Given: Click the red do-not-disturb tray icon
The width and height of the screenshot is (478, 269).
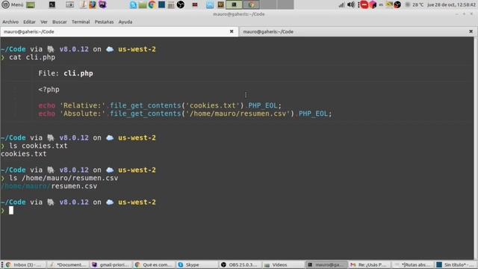Looking at the screenshot, I should coord(364,4).
